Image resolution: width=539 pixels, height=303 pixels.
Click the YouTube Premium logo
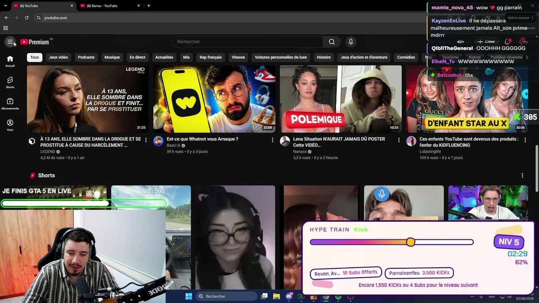[x=35, y=42]
